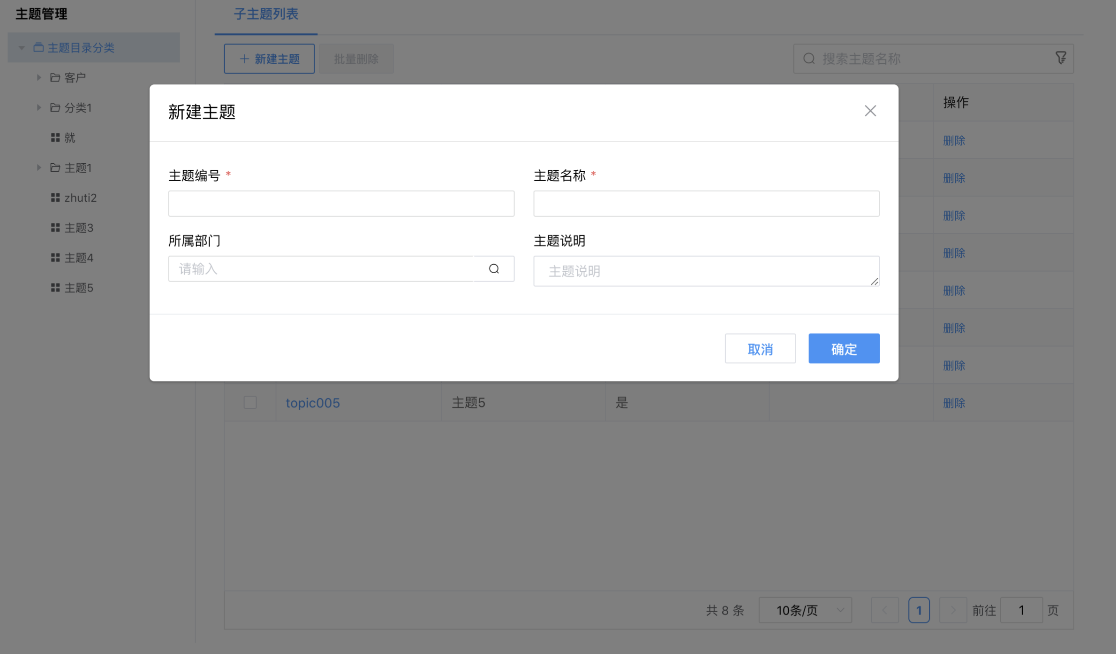This screenshot has width=1116, height=654.
Task: Expand the 主题1 tree node arrow
Action: pyautogui.click(x=39, y=168)
